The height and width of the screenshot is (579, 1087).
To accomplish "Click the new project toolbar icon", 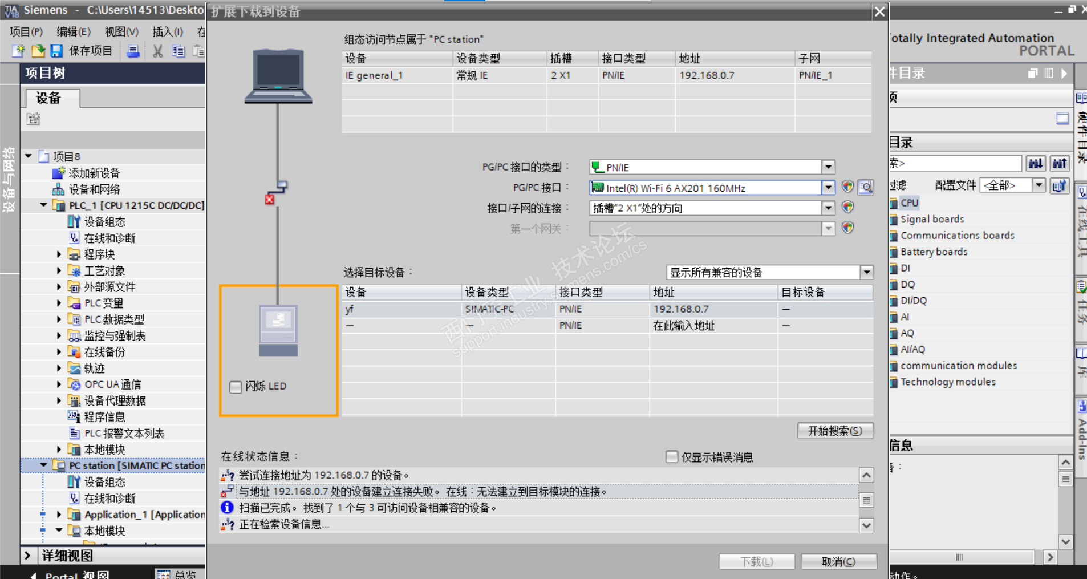I will (x=18, y=51).
